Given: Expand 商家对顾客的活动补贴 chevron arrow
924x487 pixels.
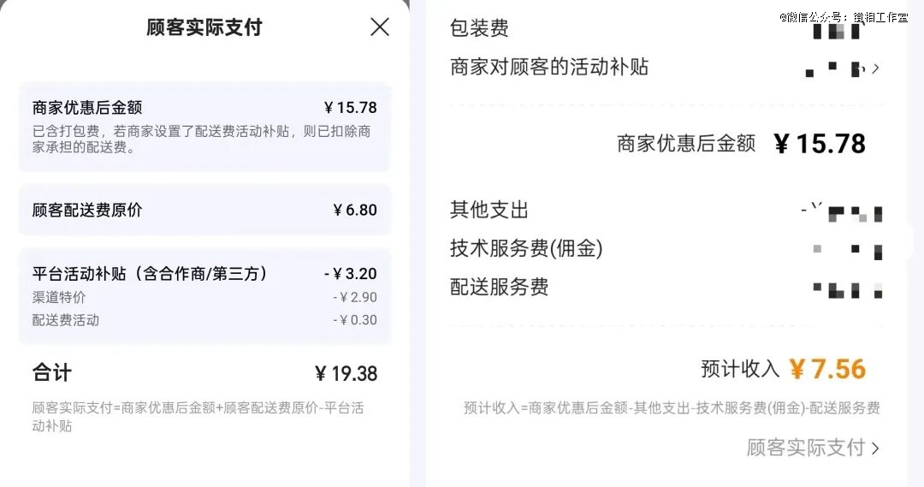Looking at the screenshot, I should click(x=875, y=68).
